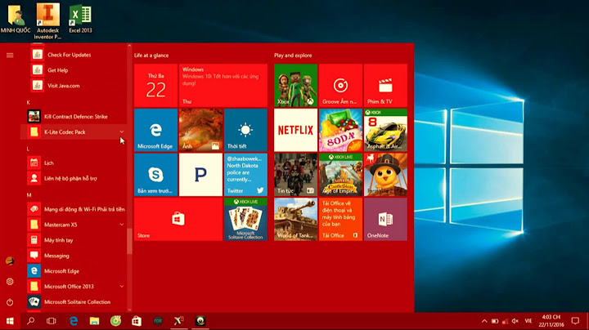The width and height of the screenshot is (589, 330).
Task: Open Task View on the taskbar
Action: click(x=51, y=321)
